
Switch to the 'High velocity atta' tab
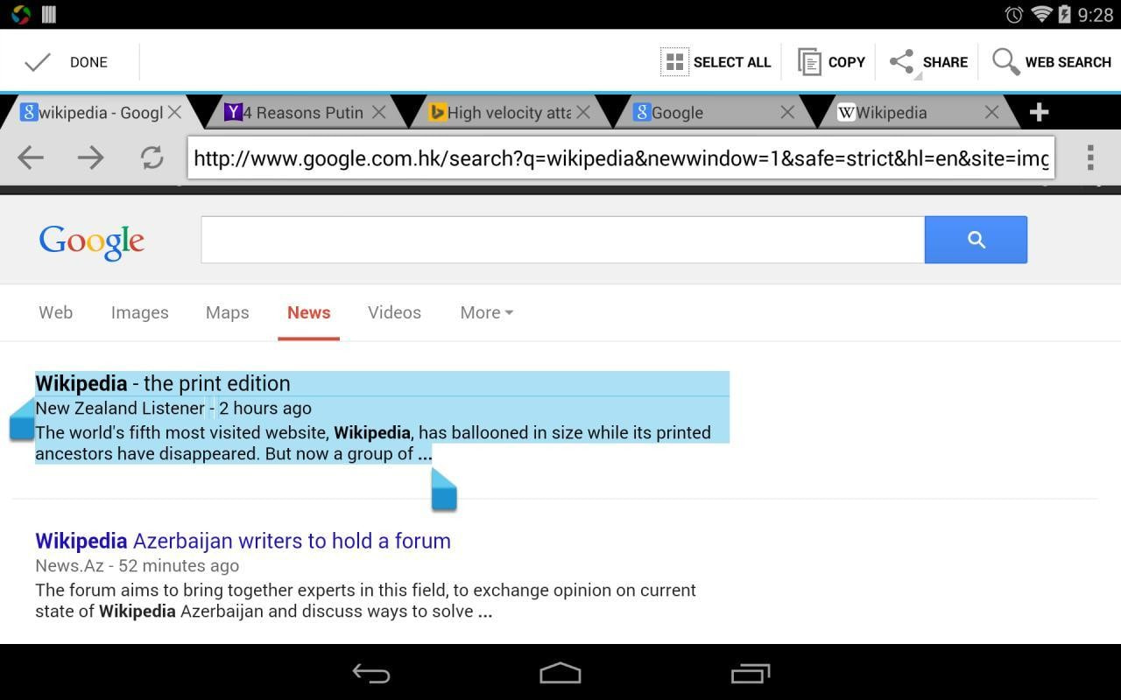pyautogui.click(x=508, y=112)
